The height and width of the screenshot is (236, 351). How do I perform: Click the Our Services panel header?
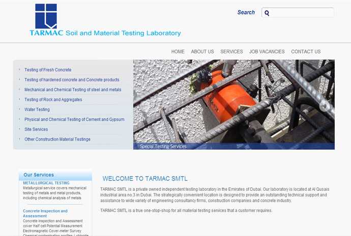click(55, 175)
